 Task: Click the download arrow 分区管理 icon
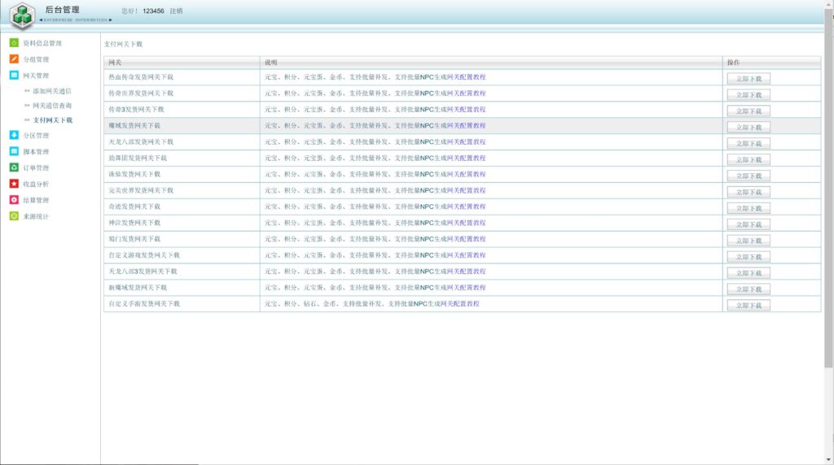click(14, 136)
